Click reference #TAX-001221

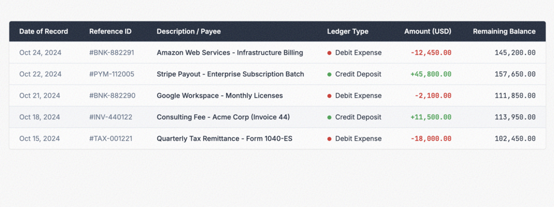(111, 139)
